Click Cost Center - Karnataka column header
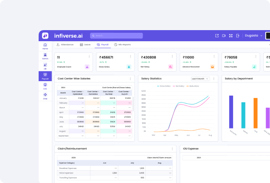The height and width of the screenshot is (183, 270). point(93,93)
